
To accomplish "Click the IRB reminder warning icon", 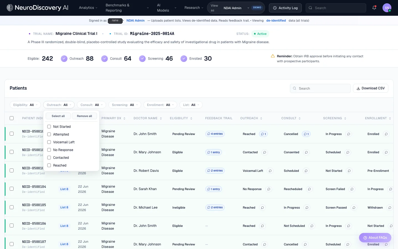I will click(x=273, y=56).
